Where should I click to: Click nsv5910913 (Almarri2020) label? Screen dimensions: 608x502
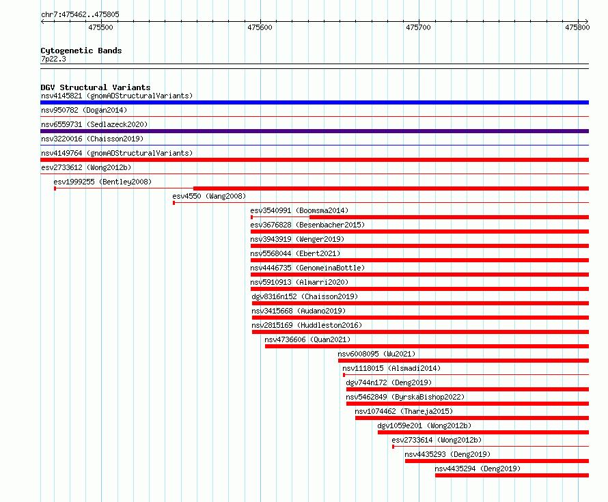299,282
